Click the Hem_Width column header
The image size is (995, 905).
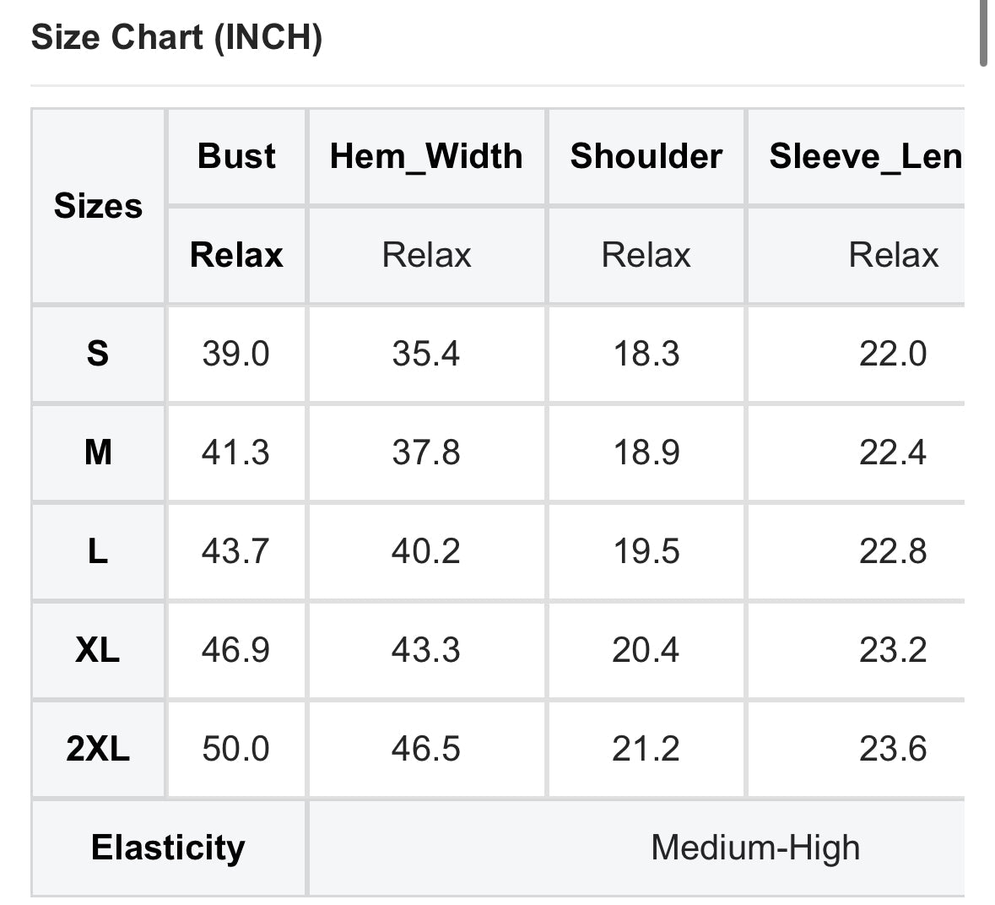[426, 156]
